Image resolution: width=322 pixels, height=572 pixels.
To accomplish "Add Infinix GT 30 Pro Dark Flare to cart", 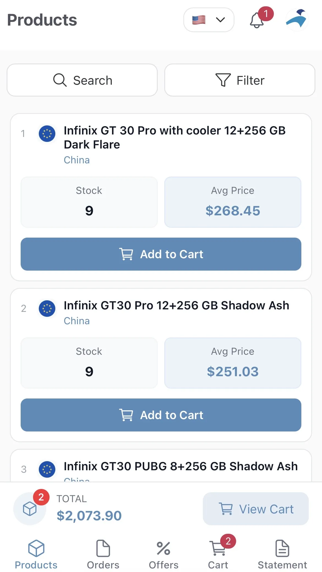I will (161, 254).
